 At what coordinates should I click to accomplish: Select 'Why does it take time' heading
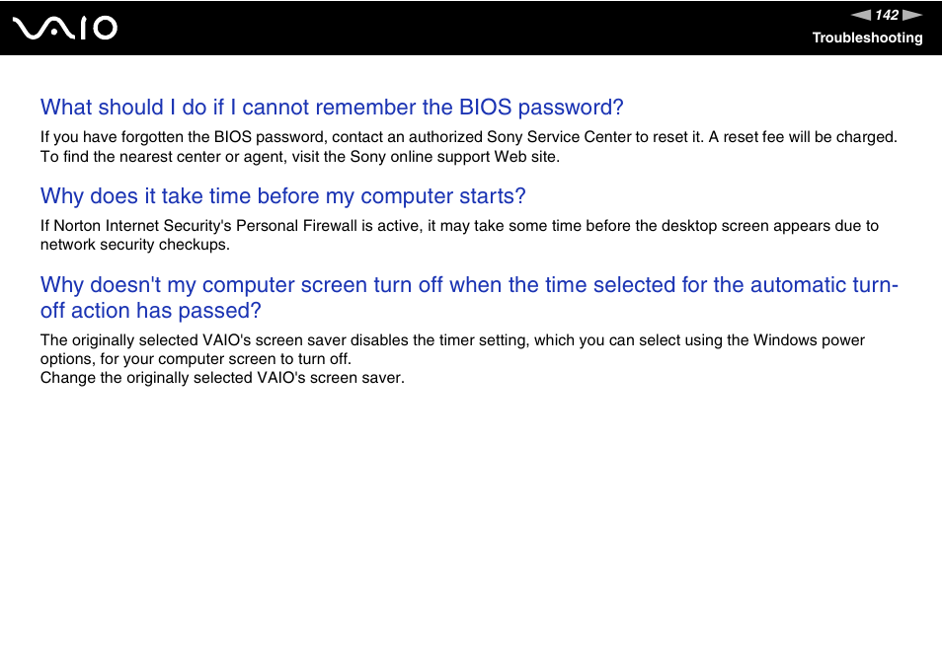pos(283,196)
